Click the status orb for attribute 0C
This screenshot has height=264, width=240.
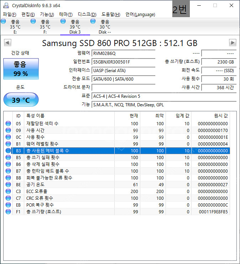click(x=8, y=137)
